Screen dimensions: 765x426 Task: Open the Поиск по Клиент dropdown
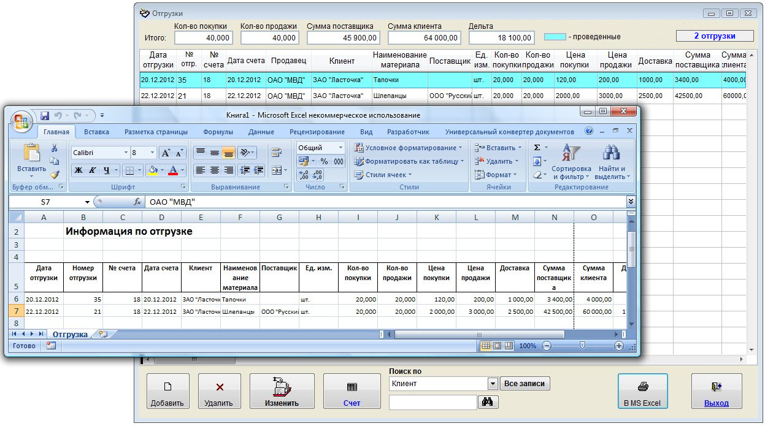492,384
